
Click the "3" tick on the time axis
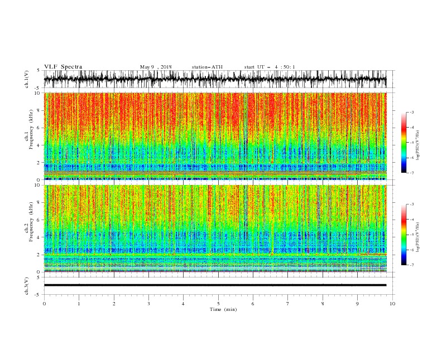click(148, 304)
